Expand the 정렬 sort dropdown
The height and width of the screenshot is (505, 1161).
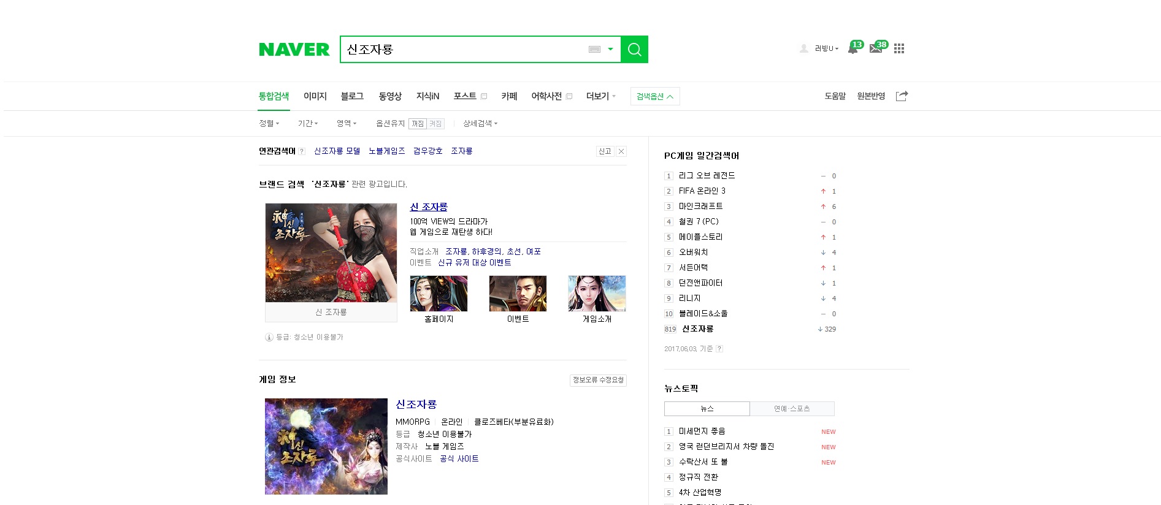click(269, 124)
